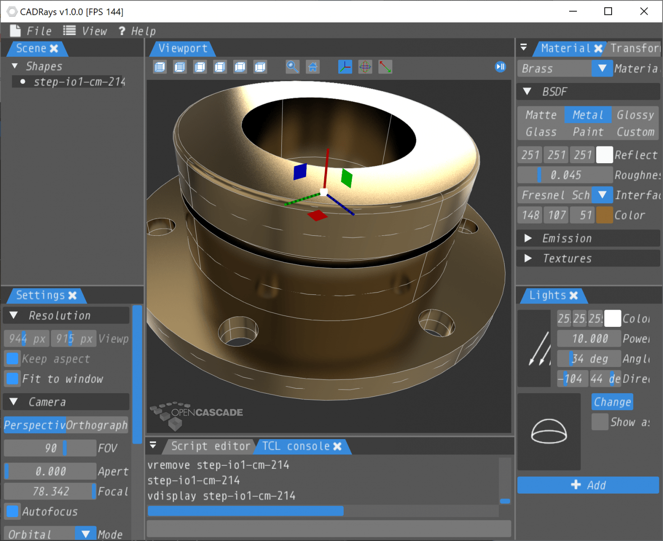Select step-io1-cm-214 in the Shapes tree
The width and height of the screenshot is (663, 541).
tap(79, 82)
